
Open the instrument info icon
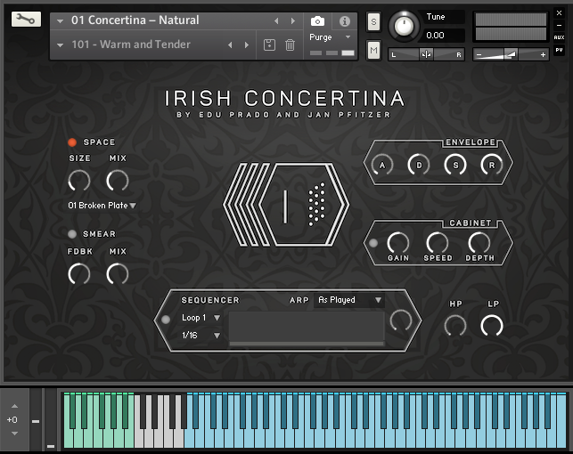point(344,20)
